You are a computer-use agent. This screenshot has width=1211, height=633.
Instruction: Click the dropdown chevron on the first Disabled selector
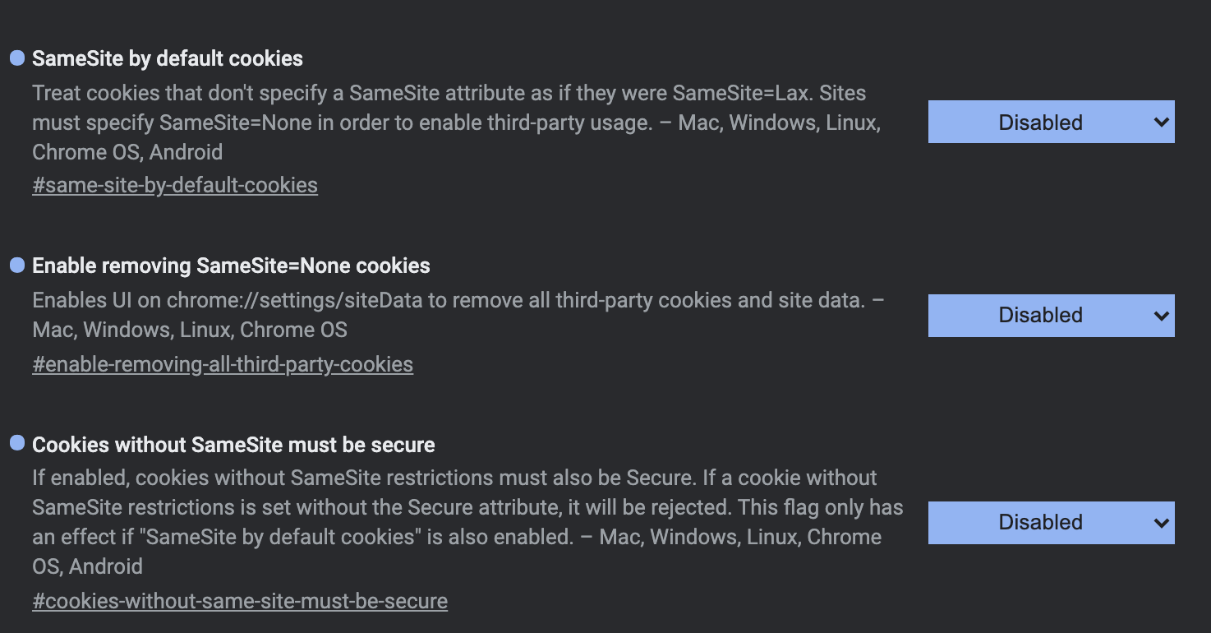point(1161,121)
